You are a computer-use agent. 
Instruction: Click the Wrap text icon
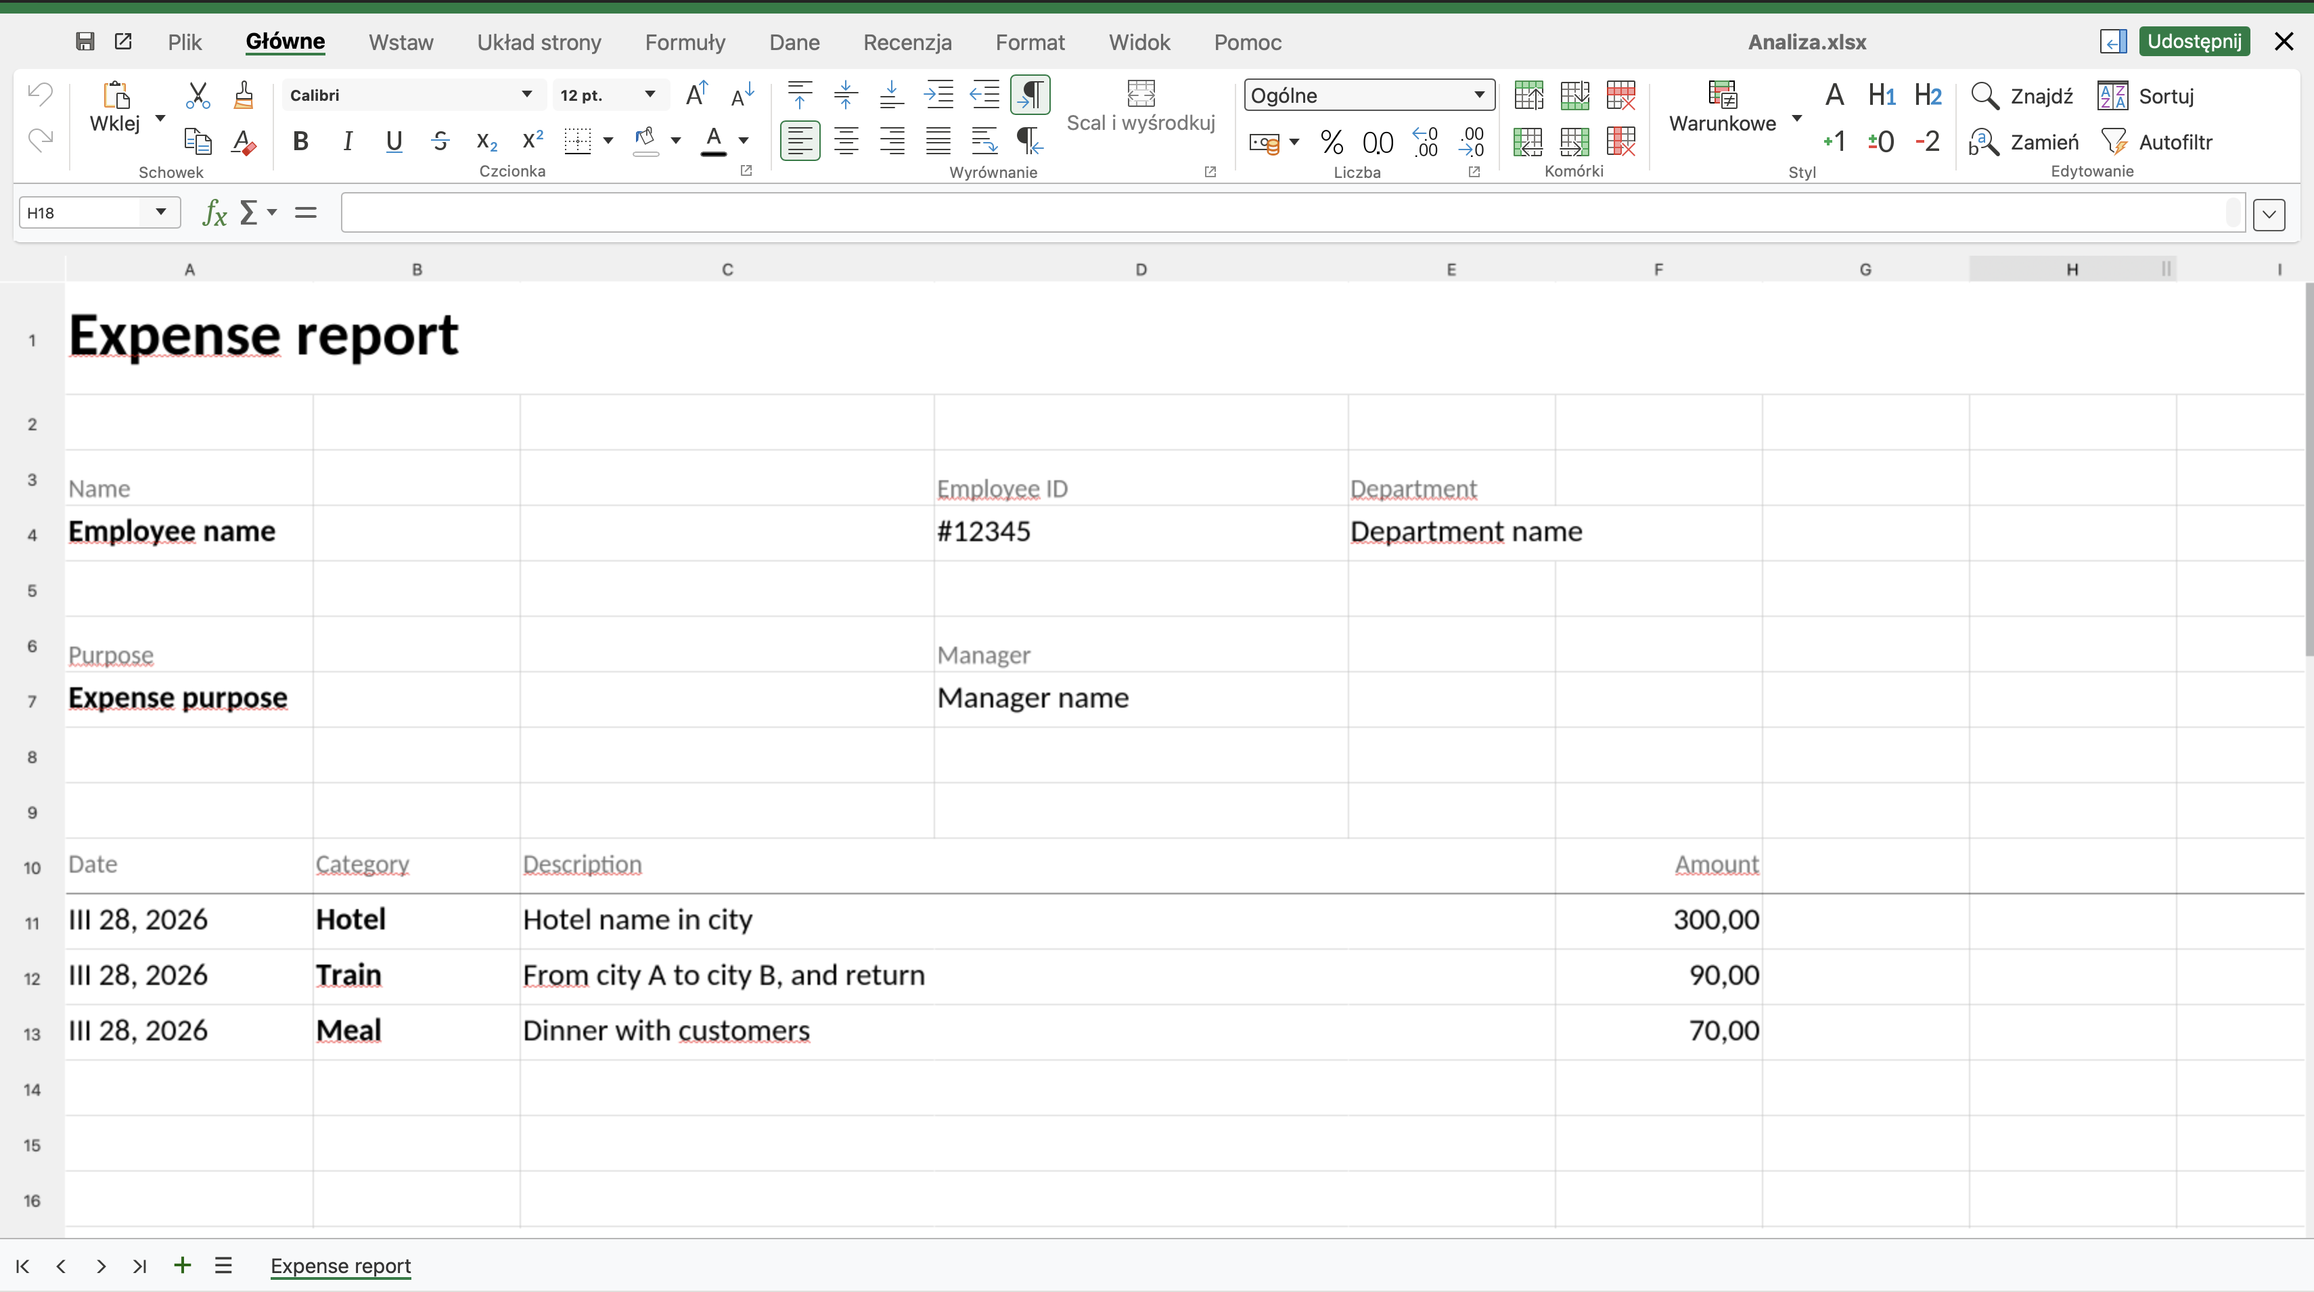(x=984, y=142)
